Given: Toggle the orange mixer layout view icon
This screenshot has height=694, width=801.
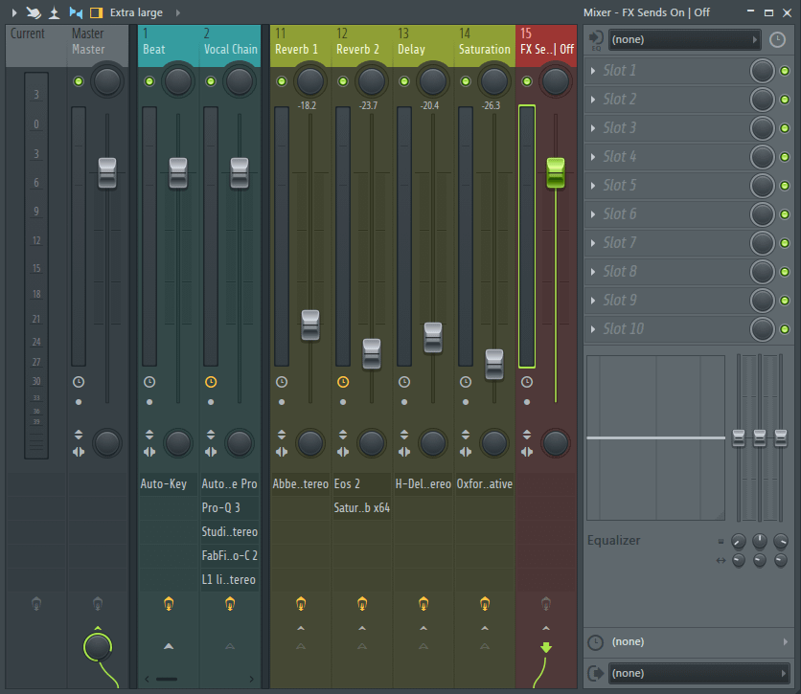Looking at the screenshot, I should coord(96,12).
